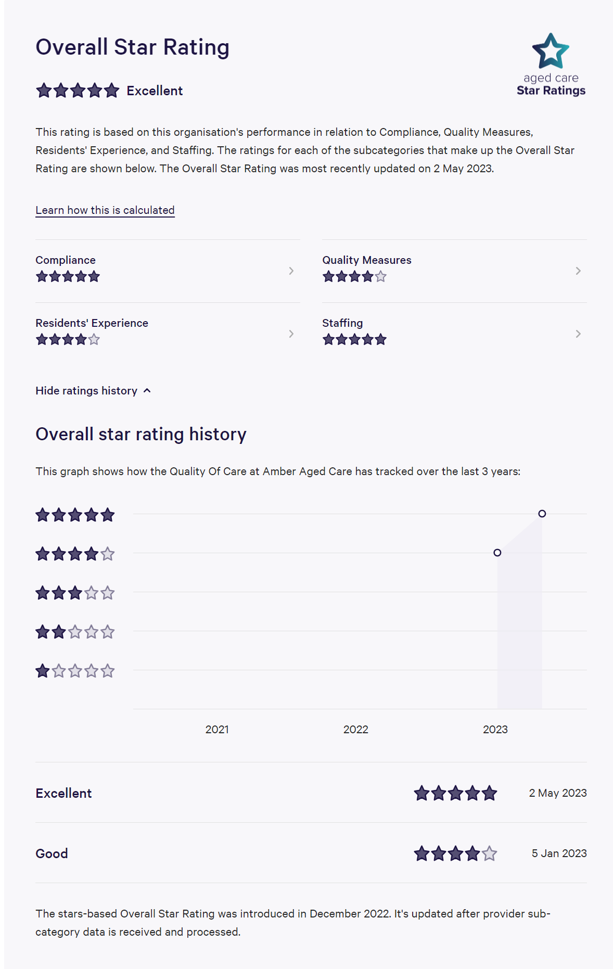Open Residents' Experience details via chevron
The image size is (613, 969).
(291, 334)
